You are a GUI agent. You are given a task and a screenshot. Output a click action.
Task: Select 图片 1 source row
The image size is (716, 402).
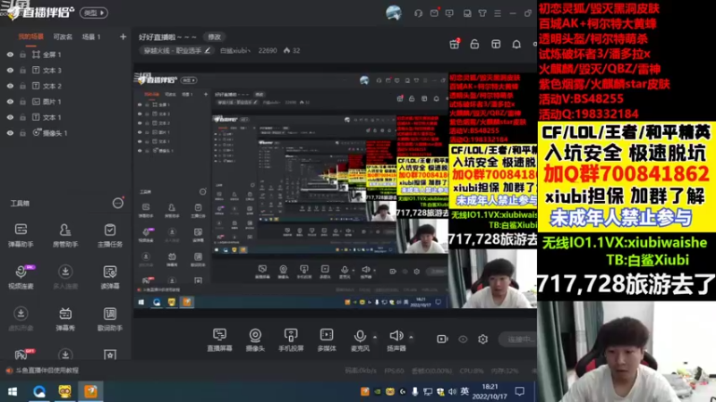click(x=66, y=102)
